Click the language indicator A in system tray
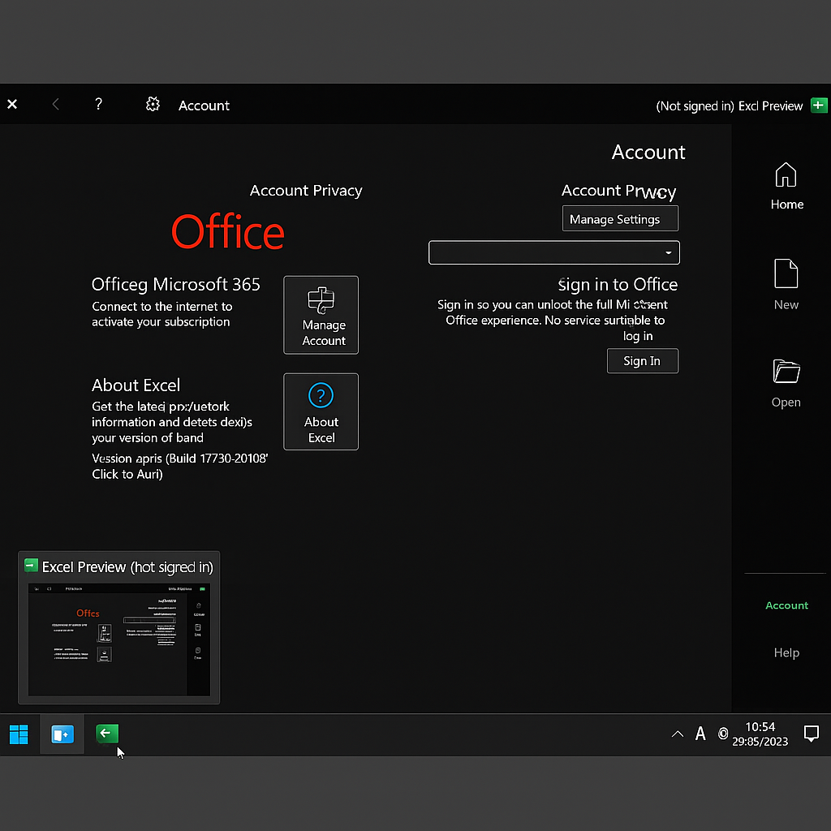 [700, 734]
